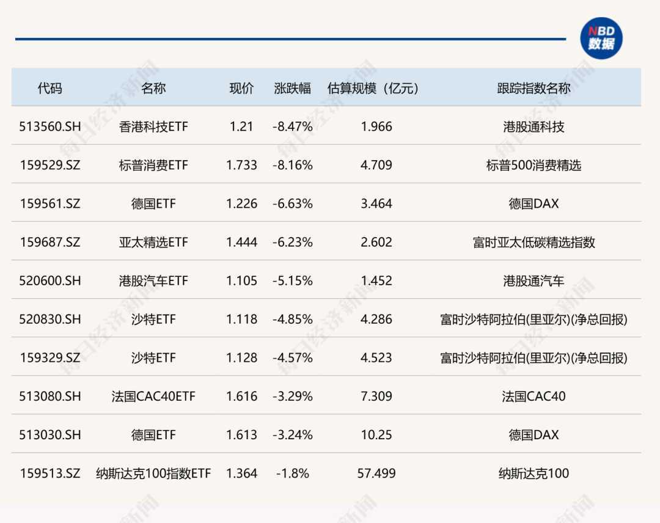Click the 港股通汽车 index name
This screenshot has height=523, width=660.
pyautogui.click(x=533, y=280)
